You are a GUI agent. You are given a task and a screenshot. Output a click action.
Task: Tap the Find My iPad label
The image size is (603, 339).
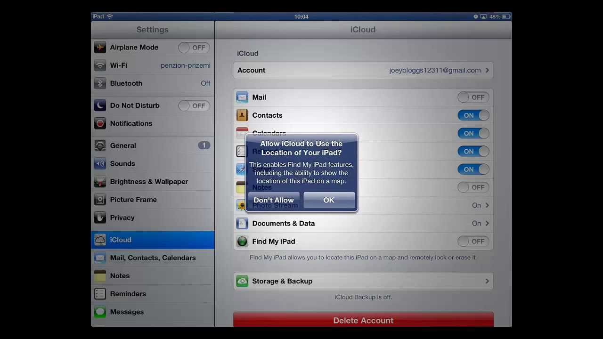click(274, 242)
